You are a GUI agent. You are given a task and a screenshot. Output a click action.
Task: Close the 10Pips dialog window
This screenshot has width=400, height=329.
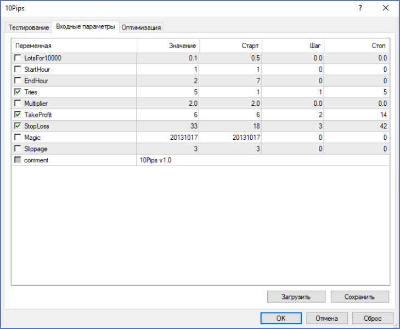point(385,9)
